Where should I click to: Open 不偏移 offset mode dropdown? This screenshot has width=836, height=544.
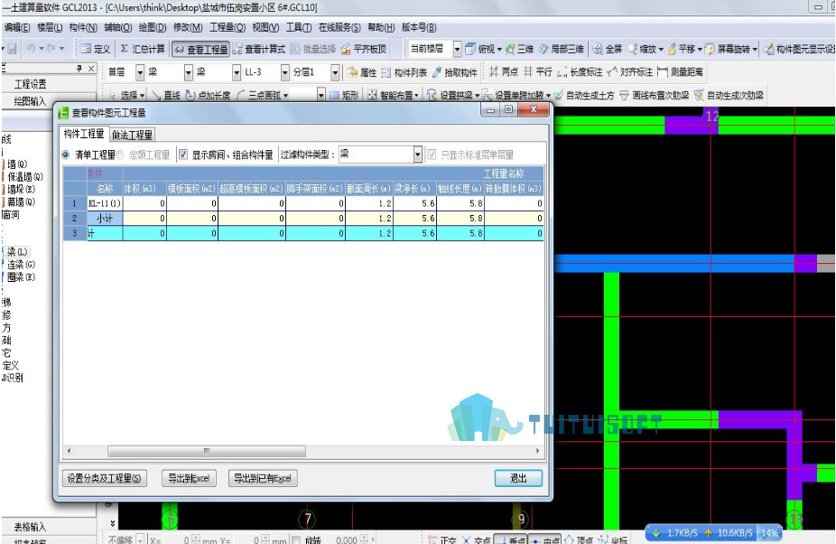pos(140,539)
